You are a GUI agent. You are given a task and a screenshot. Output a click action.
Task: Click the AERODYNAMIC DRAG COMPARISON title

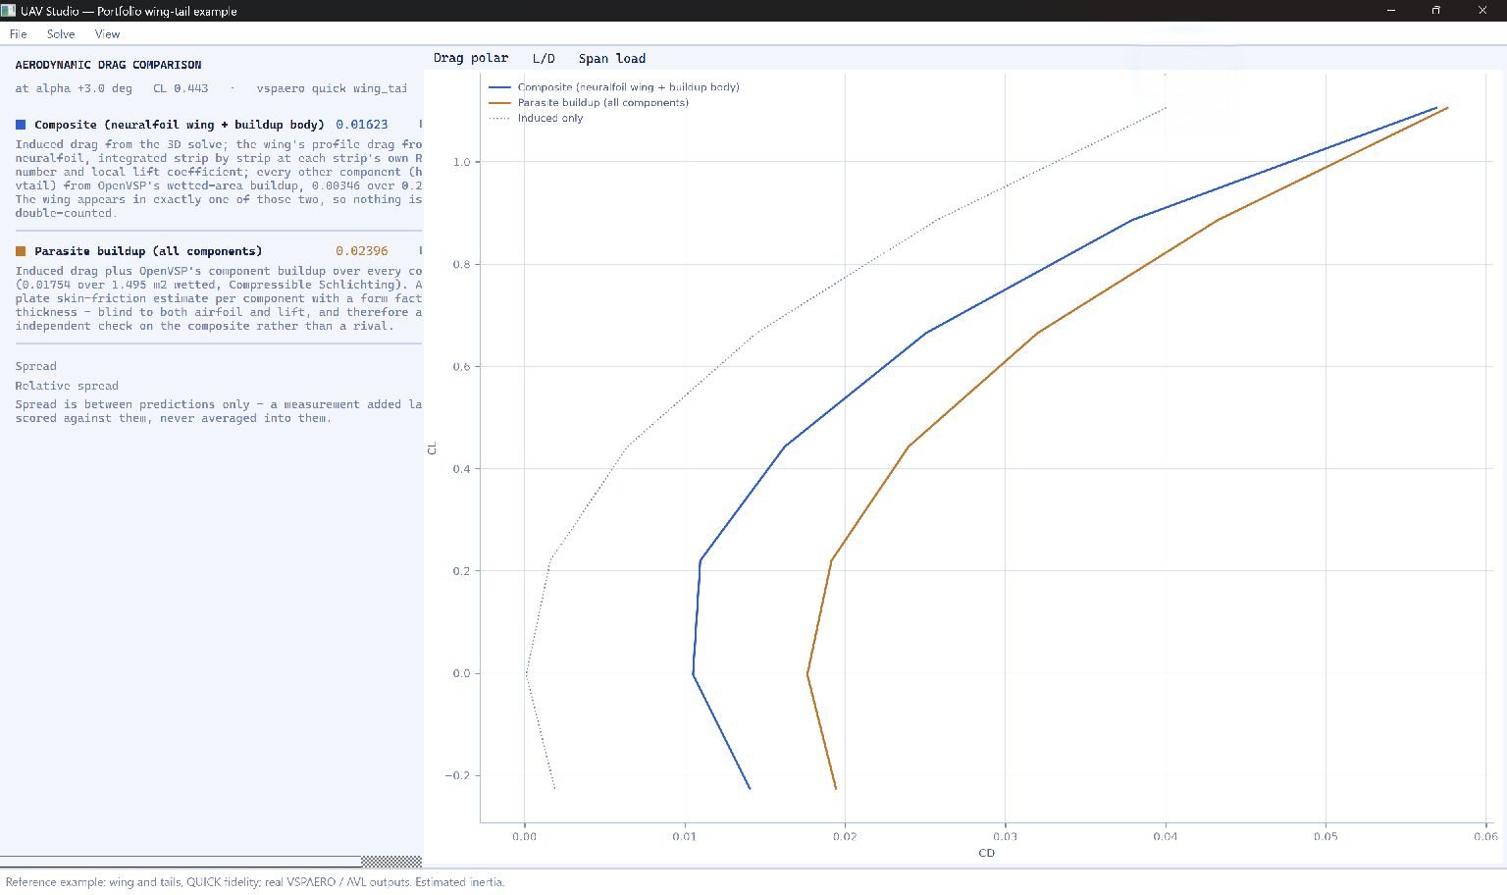click(108, 65)
